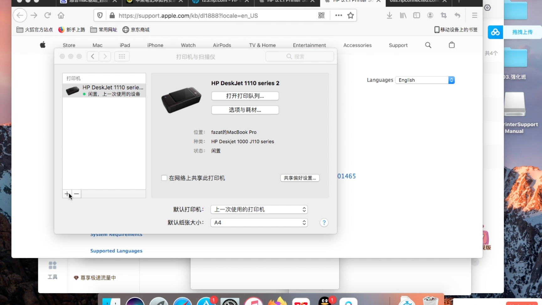Open Firefox downloads arrow

click(389, 15)
